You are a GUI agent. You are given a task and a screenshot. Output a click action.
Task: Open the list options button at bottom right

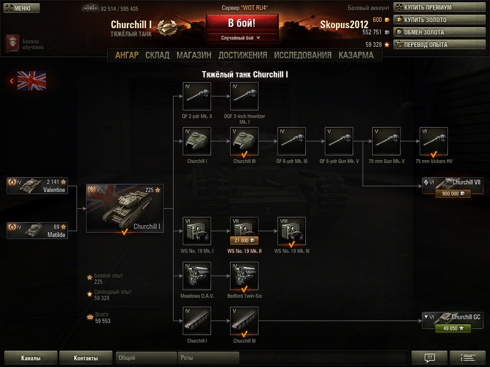[x=468, y=357]
